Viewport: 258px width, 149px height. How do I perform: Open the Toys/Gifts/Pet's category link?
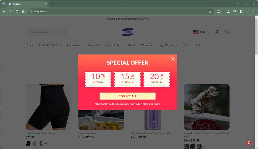tap(168, 45)
